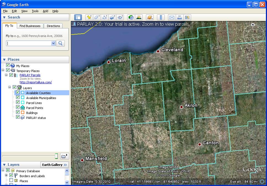Toggle sunlight across the landscape icon

click(139, 17)
